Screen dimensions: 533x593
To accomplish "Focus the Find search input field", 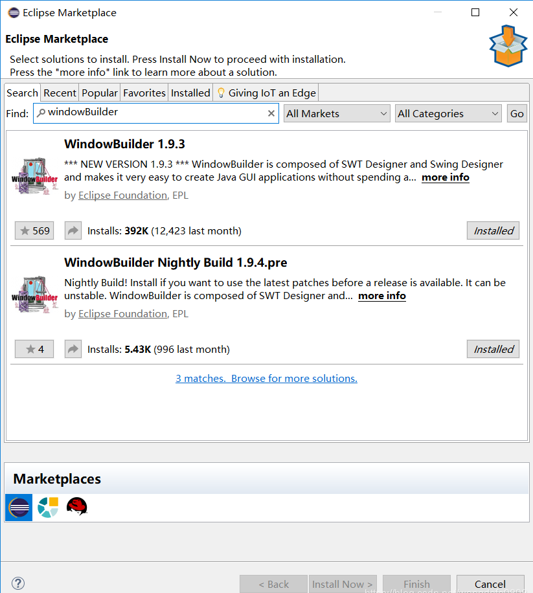I will [x=156, y=113].
